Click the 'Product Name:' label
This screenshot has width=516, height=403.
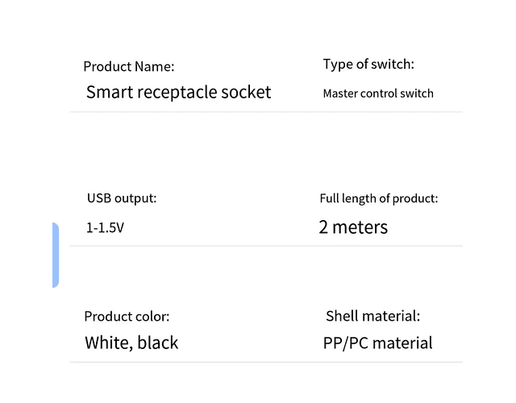(x=129, y=67)
